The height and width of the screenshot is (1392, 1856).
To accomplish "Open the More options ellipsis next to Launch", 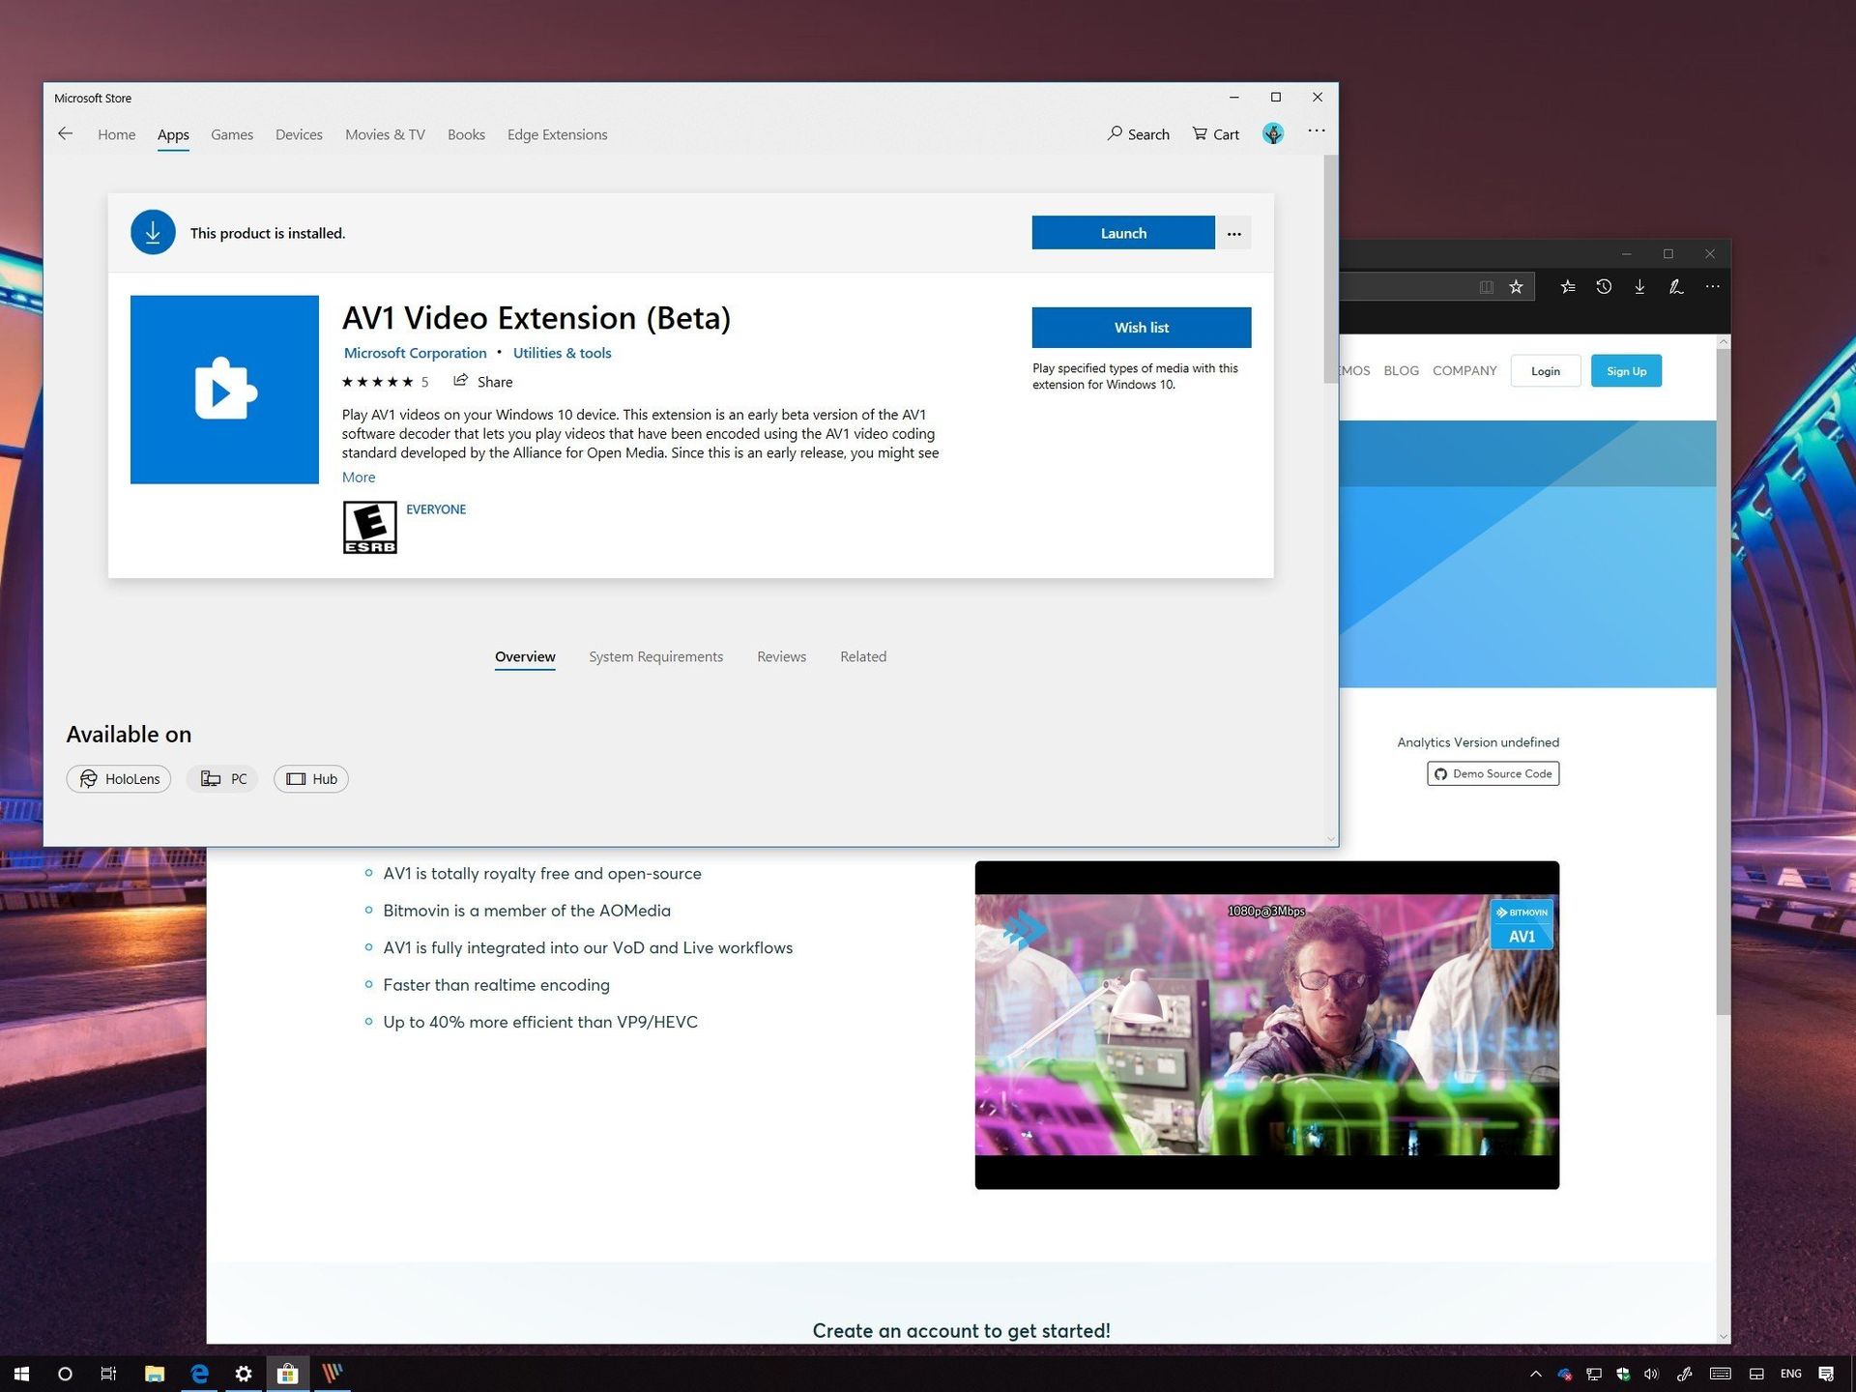I will point(1233,233).
